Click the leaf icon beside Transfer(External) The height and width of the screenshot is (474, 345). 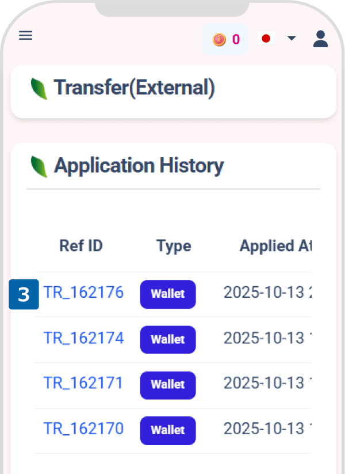pyautogui.click(x=39, y=89)
